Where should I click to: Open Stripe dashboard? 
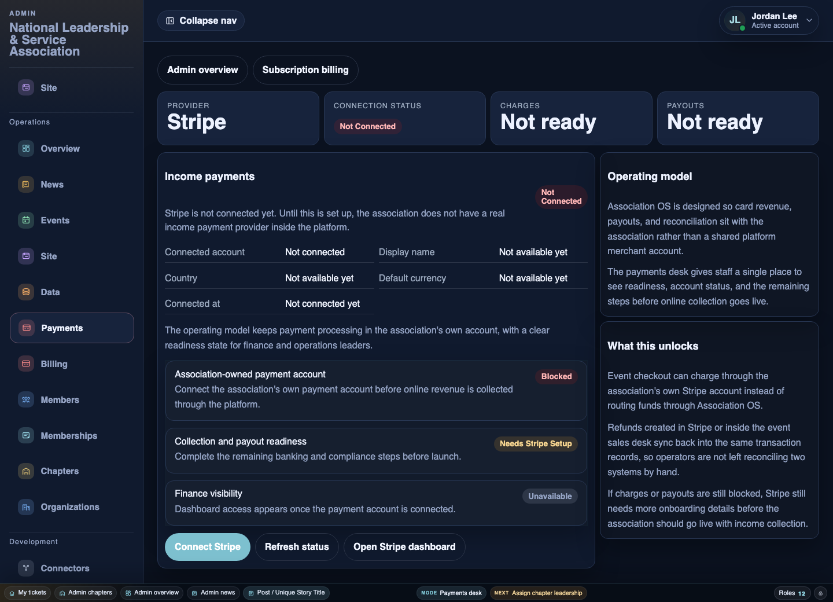click(x=404, y=546)
